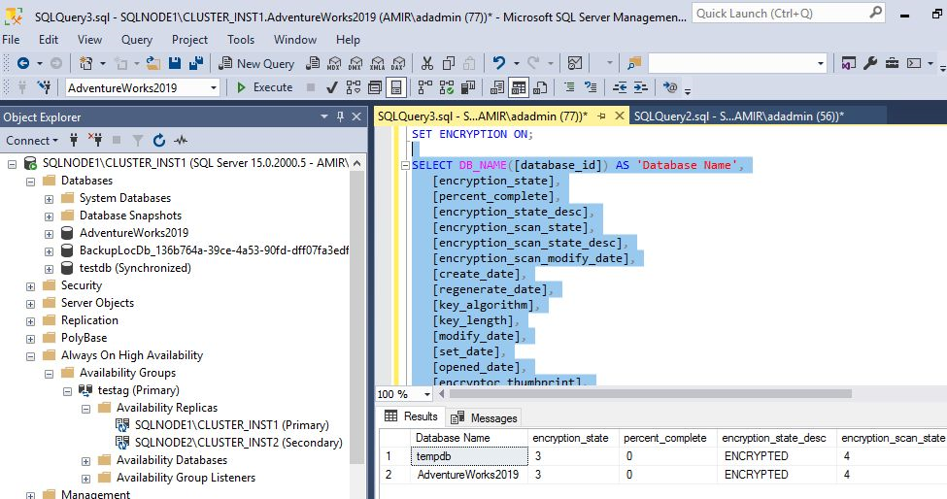Click the New Query button
The height and width of the screenshot is (499, 947).
coord(256,63)
